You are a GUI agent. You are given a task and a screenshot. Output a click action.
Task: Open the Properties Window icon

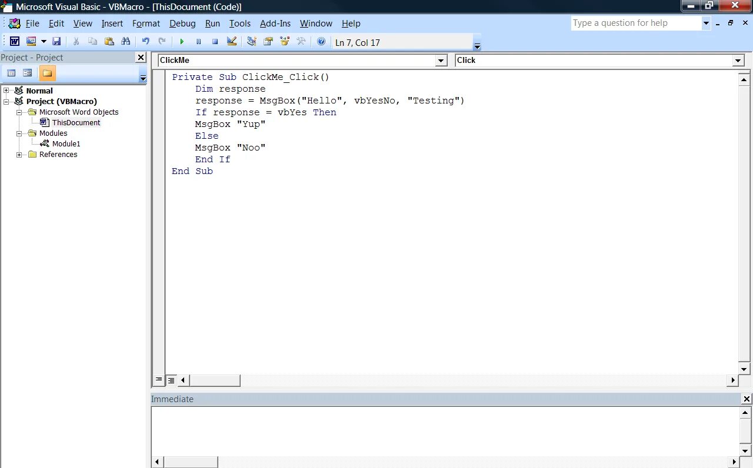tap(268, 42)
